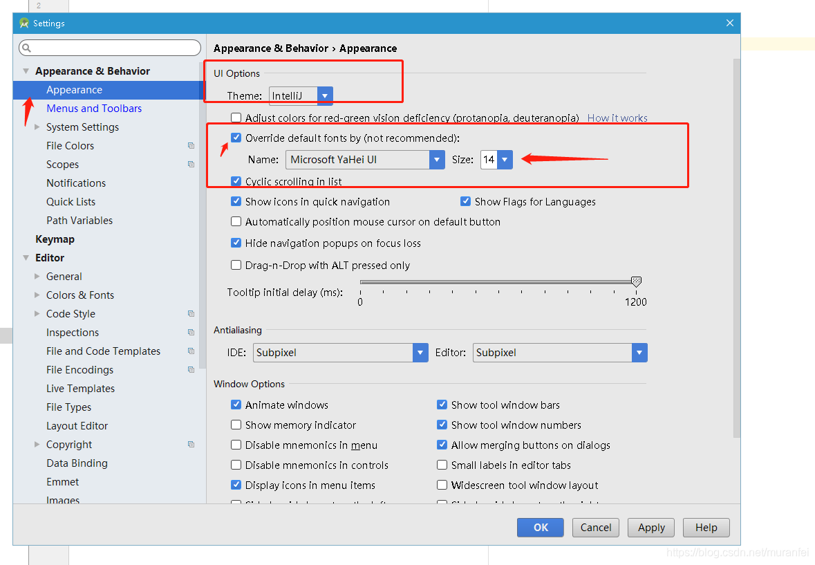The width and height of the screenshot is (815, 565).
Task: Expand the General tree node
Action: click(x=37, y=277)
